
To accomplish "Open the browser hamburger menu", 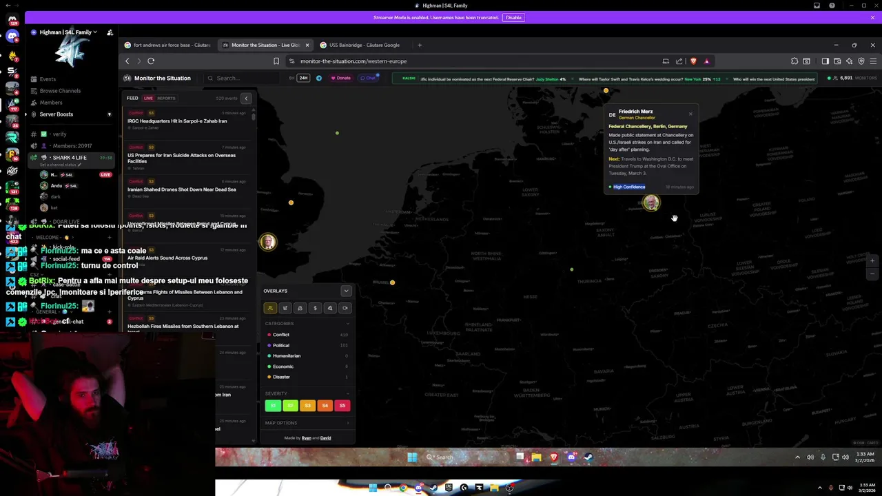I will pos(872,61).
